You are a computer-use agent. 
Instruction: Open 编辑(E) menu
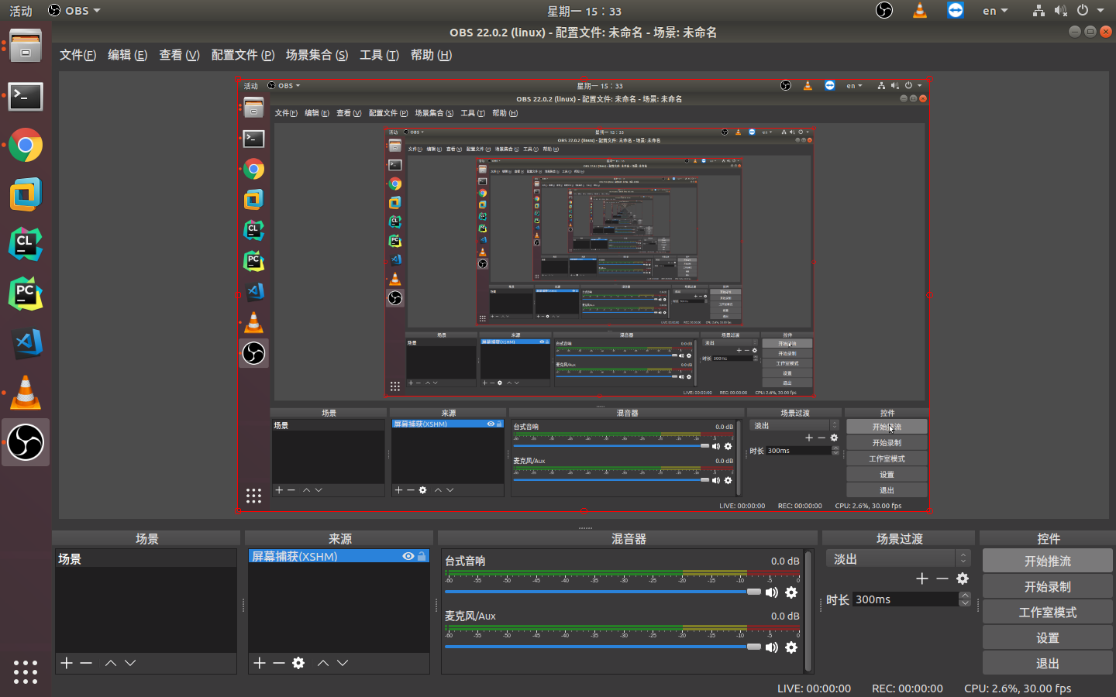pyautogui.click(x=127, y=55)
